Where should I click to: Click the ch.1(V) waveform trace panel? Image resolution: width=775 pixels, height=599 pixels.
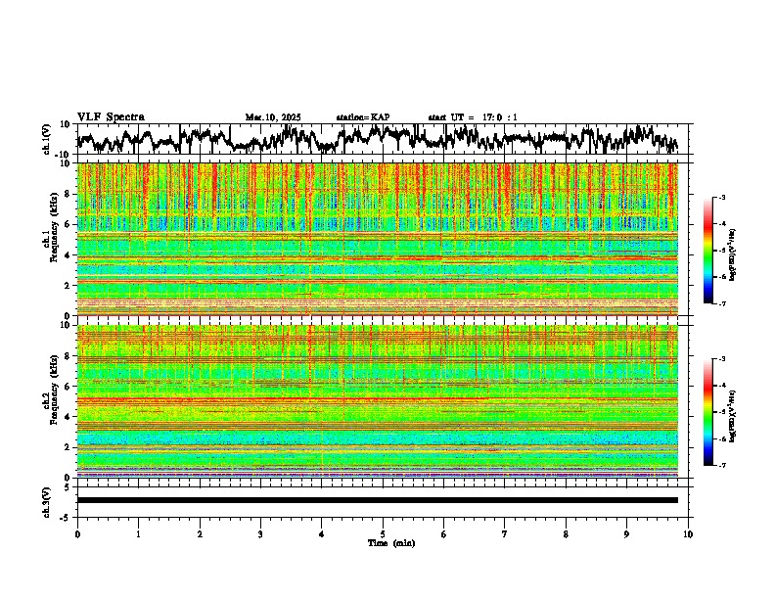[x=383, y=139]
